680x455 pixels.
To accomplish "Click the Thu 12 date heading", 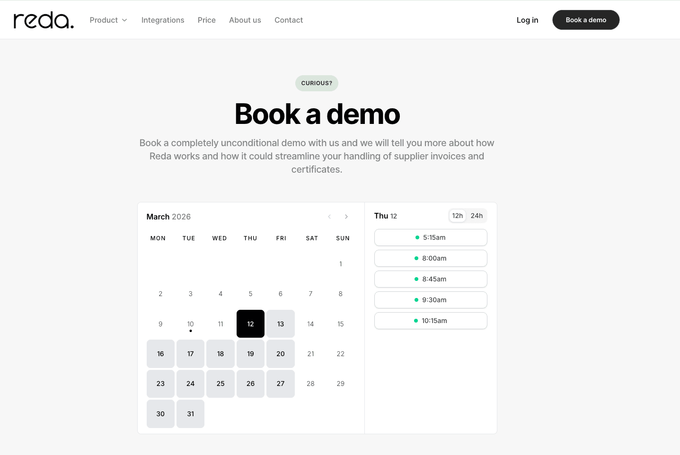I will [x=386, y=216].
